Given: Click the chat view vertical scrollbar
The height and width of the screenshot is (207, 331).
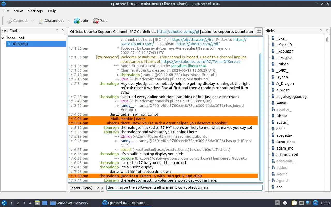Looking at the screenshot, I should (260, 116).
